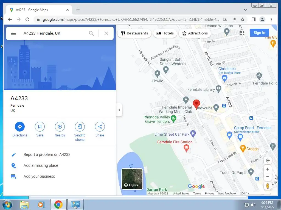Screen dimensions: 281x210
Task: Select the A4233 - Google Maps tab
Action: (39, 10)
